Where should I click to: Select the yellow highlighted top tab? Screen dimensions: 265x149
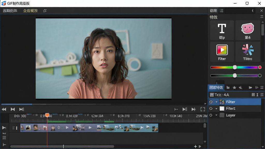coord(31,11)
